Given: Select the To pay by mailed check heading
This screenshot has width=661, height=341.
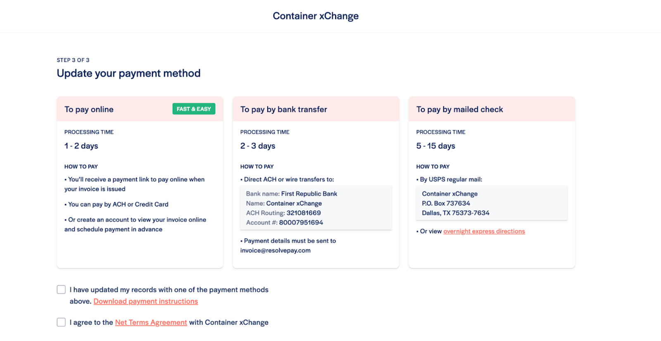Looking at the screenshot, I should (460, 110).
